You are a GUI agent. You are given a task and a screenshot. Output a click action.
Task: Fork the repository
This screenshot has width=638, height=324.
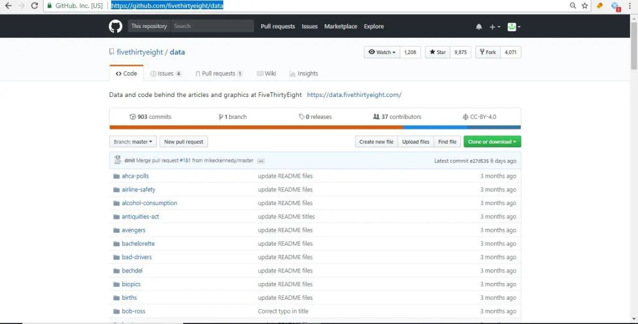[x=487, y=52]
